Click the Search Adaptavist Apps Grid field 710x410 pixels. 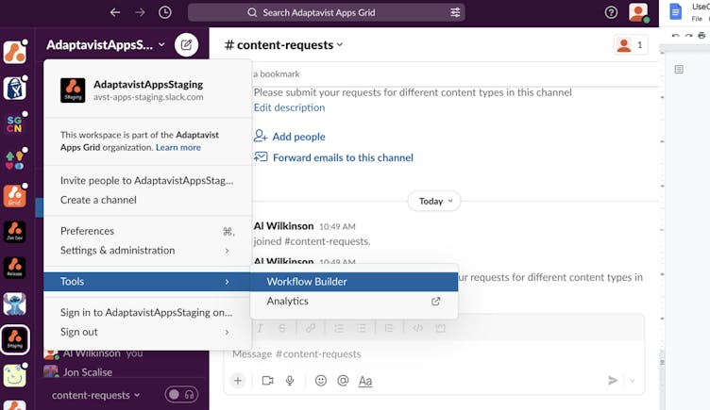pos(327,12)
